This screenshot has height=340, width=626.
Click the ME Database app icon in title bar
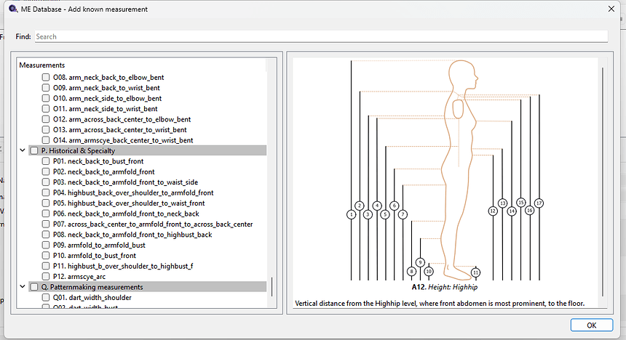pyautogui.click(x=12, y=9)
